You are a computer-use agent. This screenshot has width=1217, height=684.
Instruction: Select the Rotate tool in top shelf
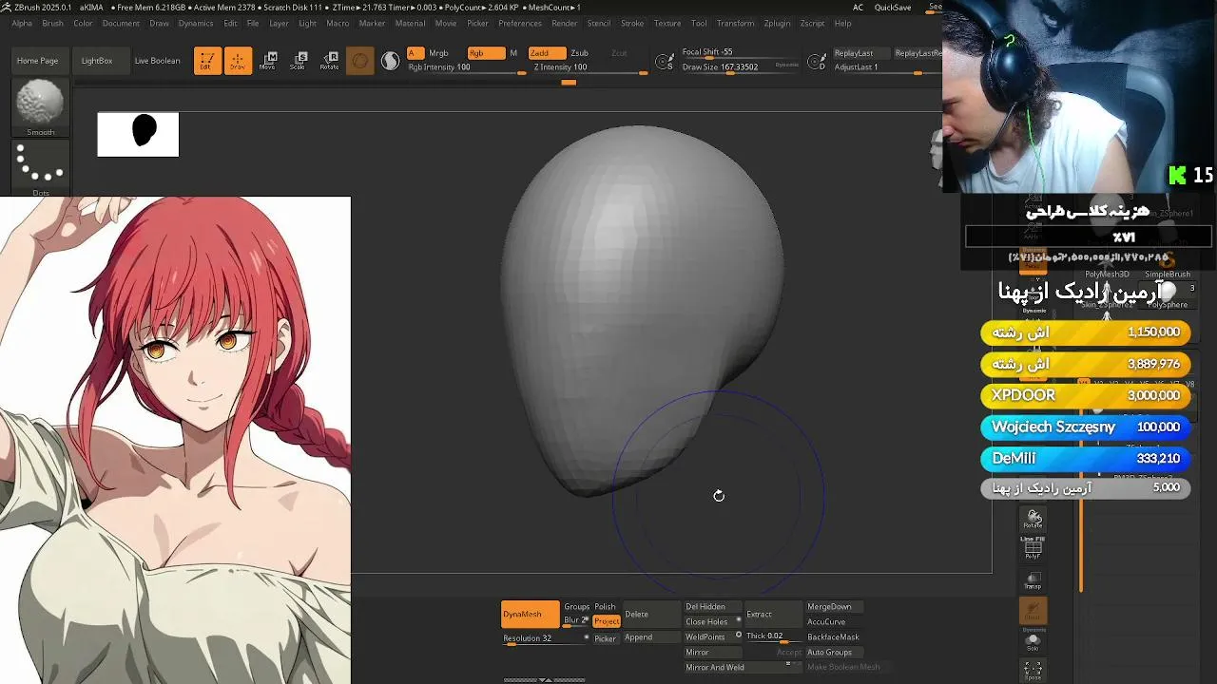point(329,61)
